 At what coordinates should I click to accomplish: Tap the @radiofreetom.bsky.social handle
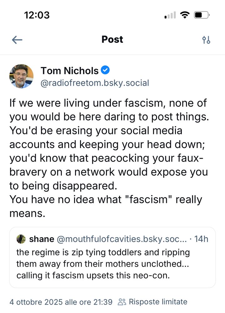click(95, 83)
